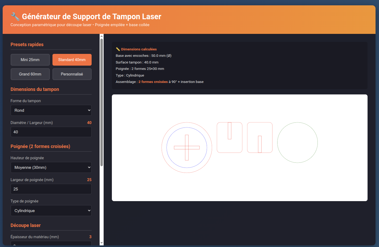This screenshot has width=379, height=247.
Task: Expand the Hauteur de poignée dropdown
Action: (51, 168)
